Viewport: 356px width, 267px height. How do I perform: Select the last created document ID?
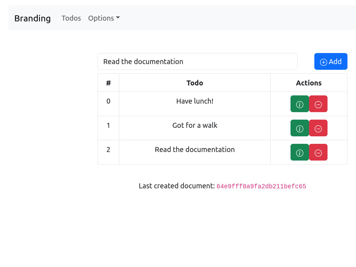[261, 187]
